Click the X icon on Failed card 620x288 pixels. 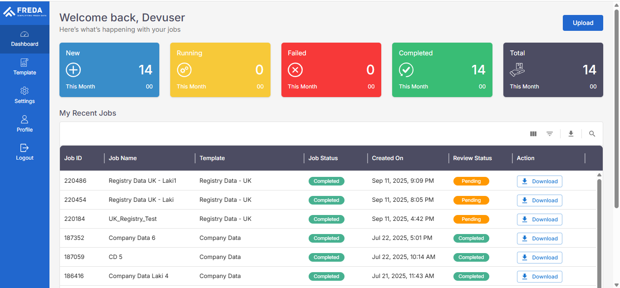(x=295, y=70)
